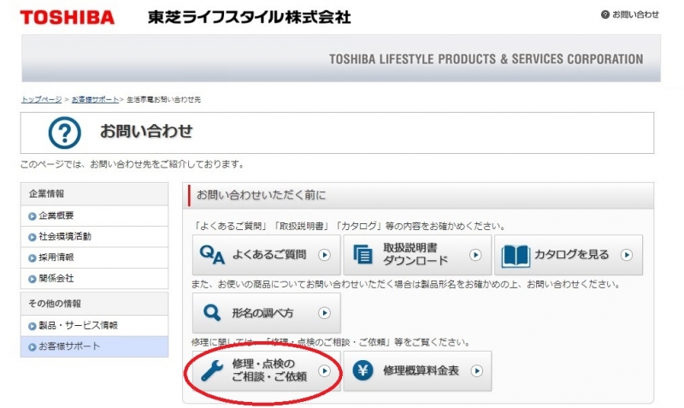This screenshot has height=408, width=684.
Task: Click arrow on 取扱説明書ダウンロード button
Action: tap(475, 255)
